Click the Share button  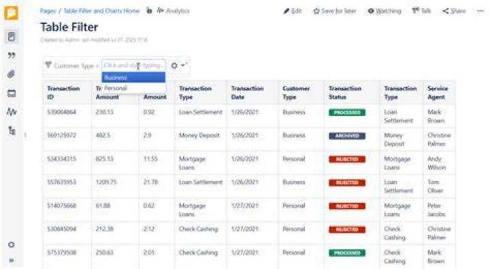point(454,12)
